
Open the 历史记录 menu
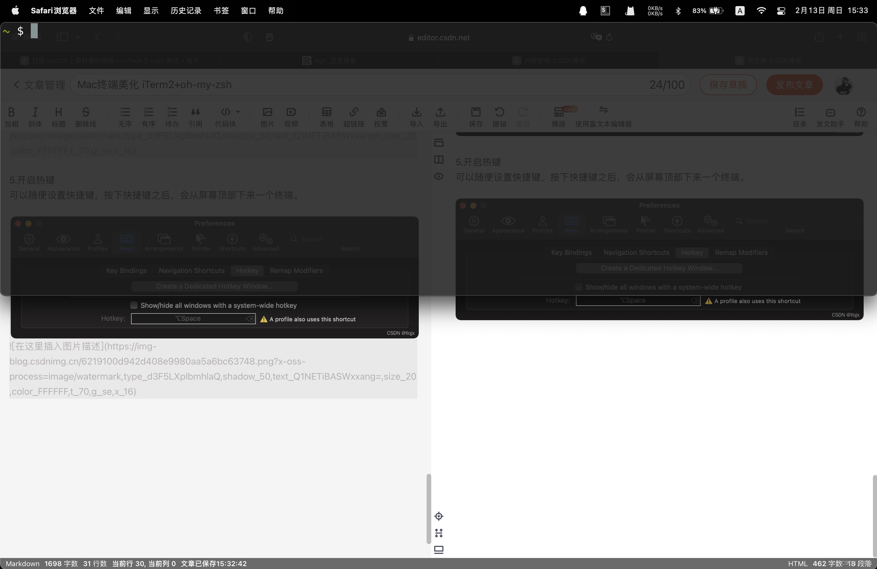click(x=186, y=11)
